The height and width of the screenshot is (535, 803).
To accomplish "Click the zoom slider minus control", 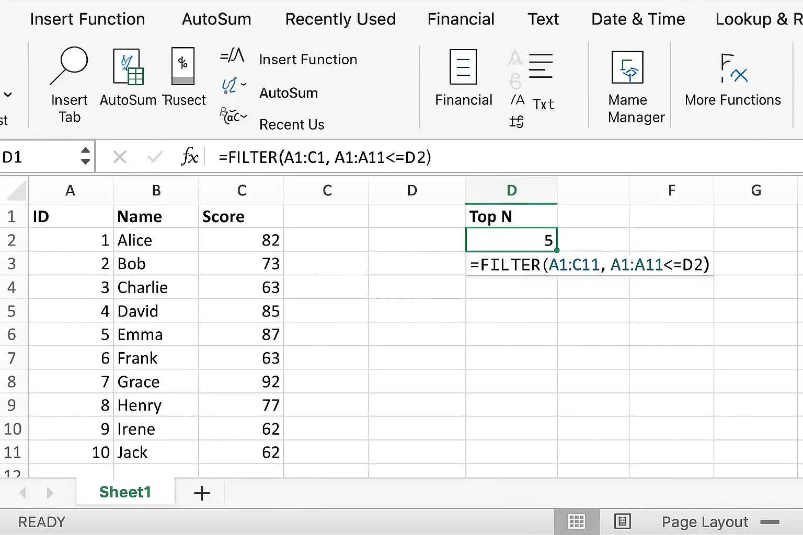I will pos(770,521).
